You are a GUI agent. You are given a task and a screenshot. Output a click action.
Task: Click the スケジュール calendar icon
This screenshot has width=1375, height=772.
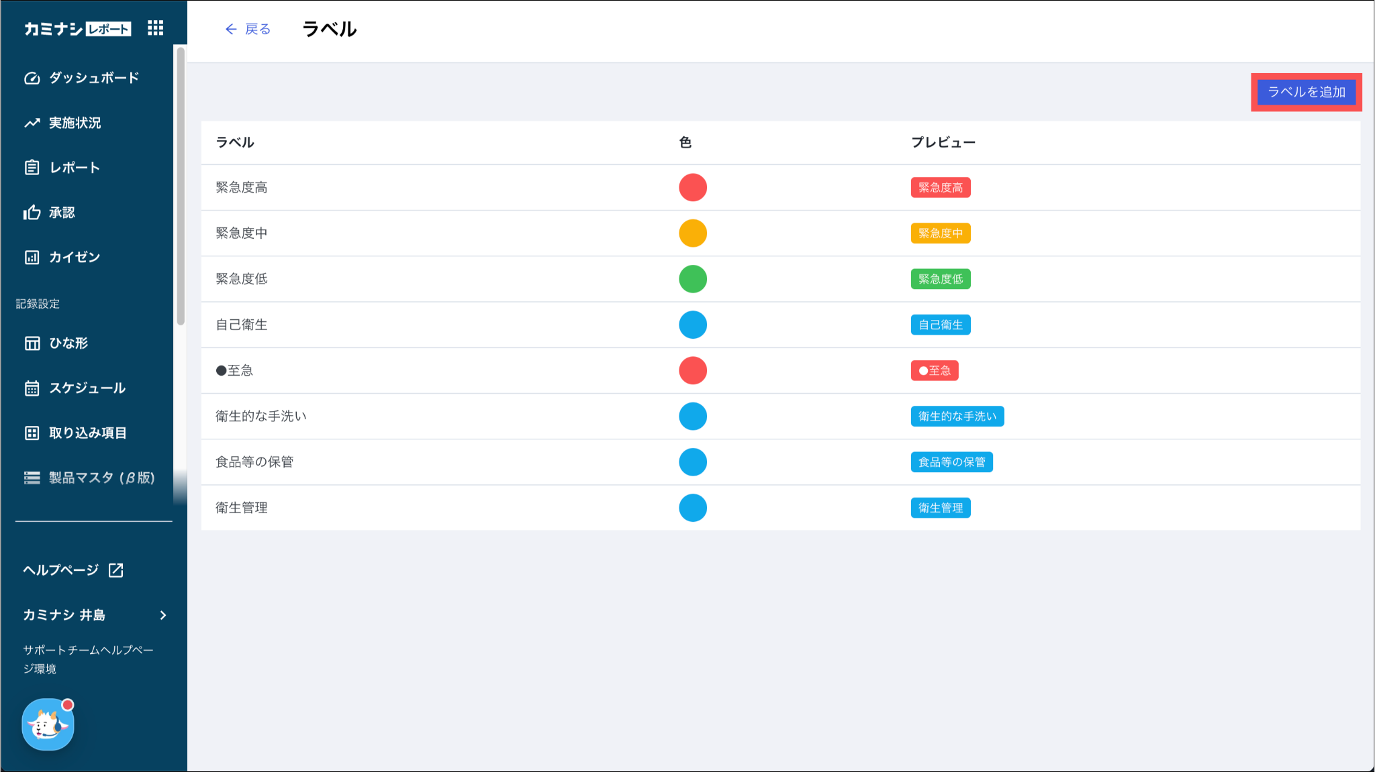(x=32, y=388)
